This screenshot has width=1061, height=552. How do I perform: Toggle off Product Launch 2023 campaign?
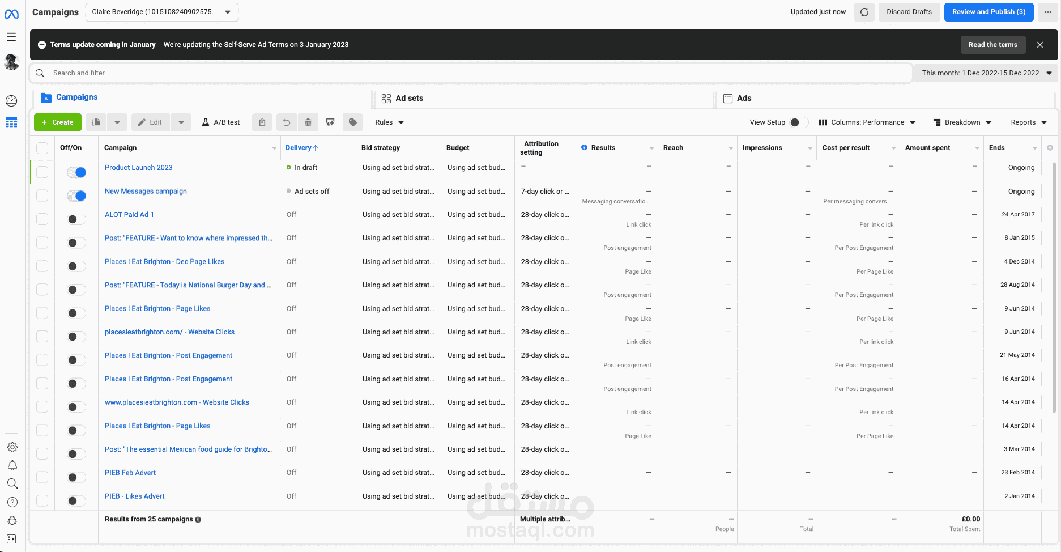click(x=76, y=172)
